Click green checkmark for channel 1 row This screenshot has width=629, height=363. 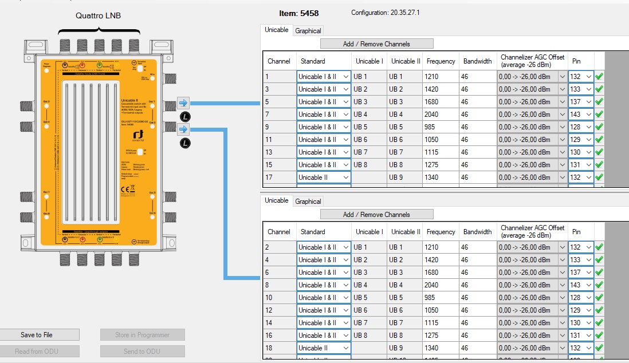tap(599, 77)
